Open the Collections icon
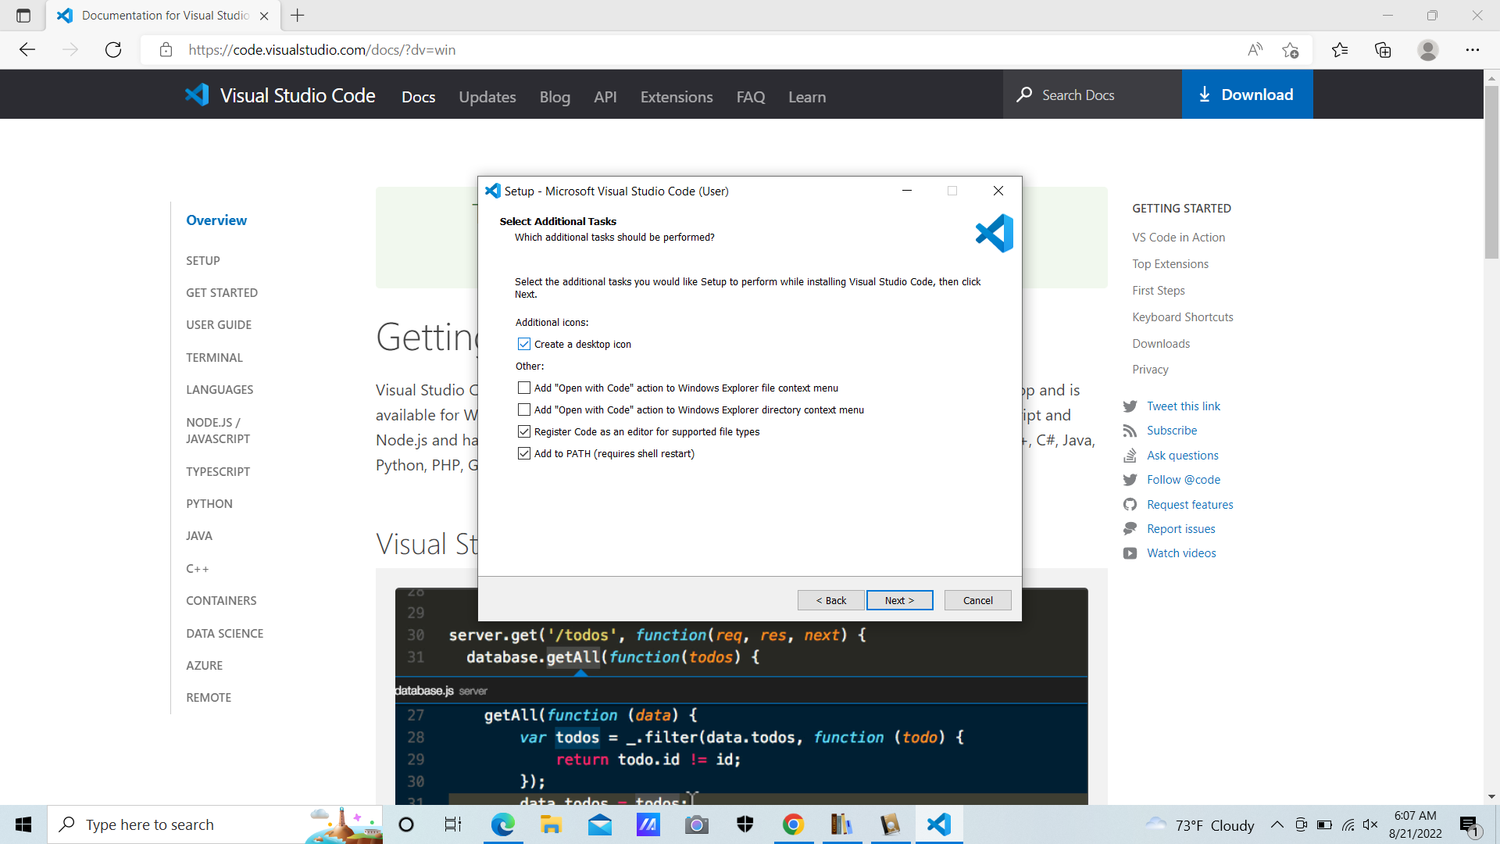 click(x=1383, y=50)
